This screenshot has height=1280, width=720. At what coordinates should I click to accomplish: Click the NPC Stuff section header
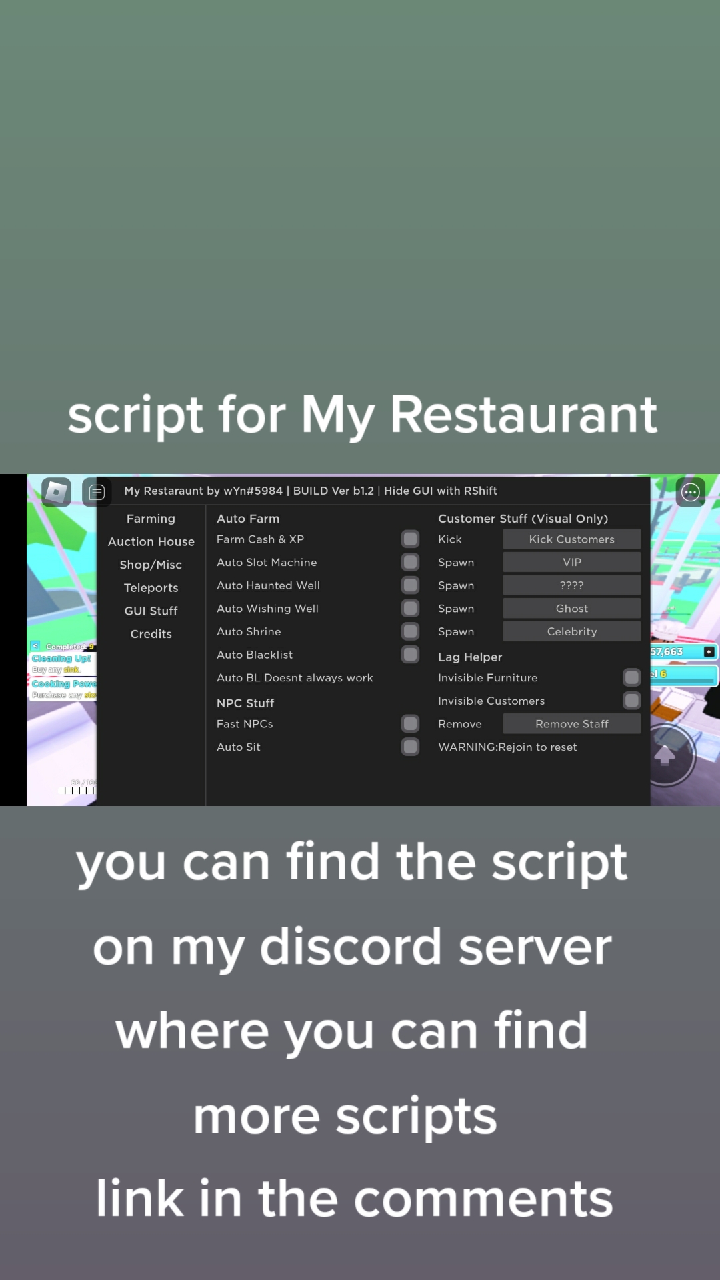click(x=245, y=703)
